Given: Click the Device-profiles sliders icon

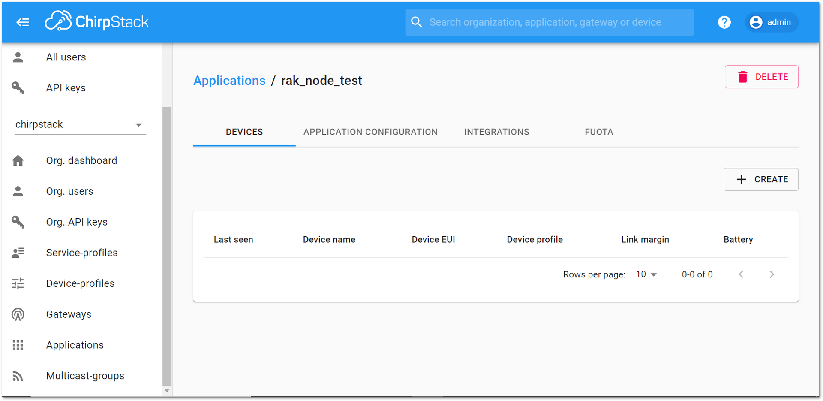Looking at the screenshot, I should point(18,283).
